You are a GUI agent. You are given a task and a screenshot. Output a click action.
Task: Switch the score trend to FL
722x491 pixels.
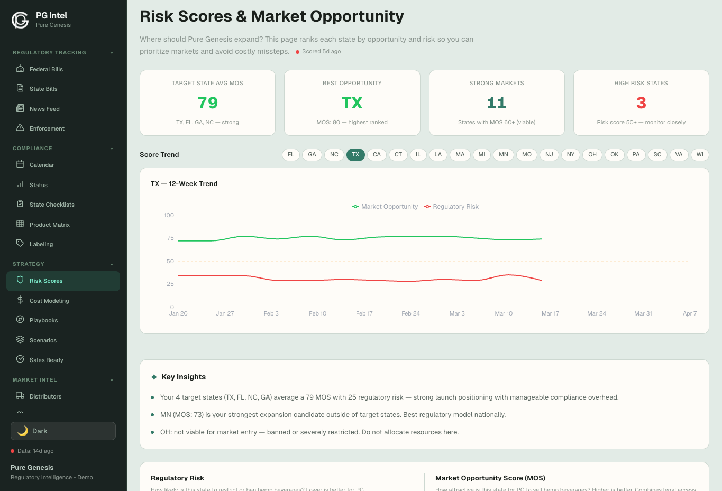290,154
